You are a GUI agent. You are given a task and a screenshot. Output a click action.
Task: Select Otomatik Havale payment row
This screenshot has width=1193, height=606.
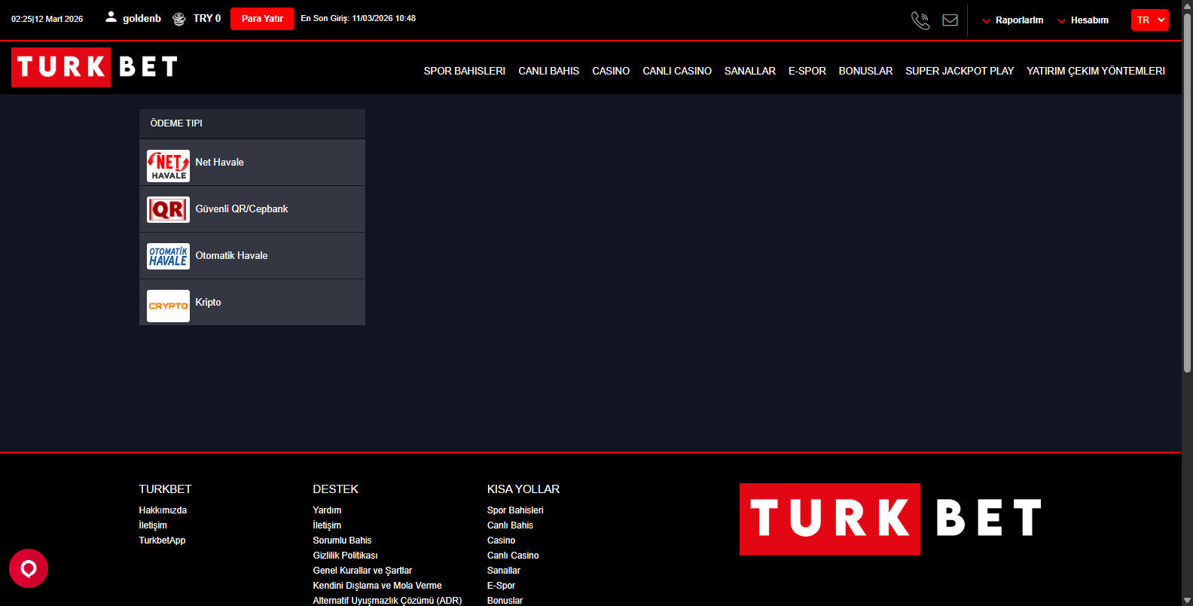252,256
